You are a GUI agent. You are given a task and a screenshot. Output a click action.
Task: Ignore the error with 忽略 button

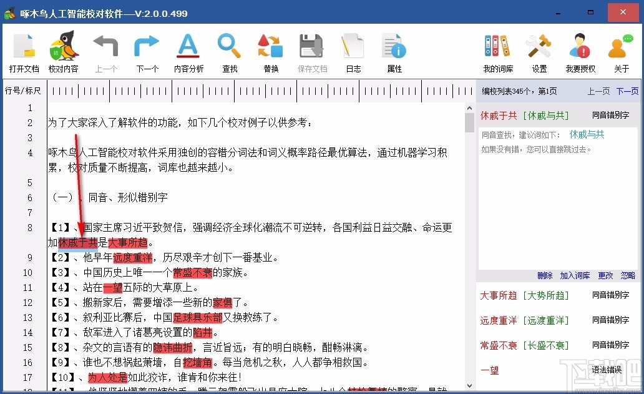[x=628, y=275]
